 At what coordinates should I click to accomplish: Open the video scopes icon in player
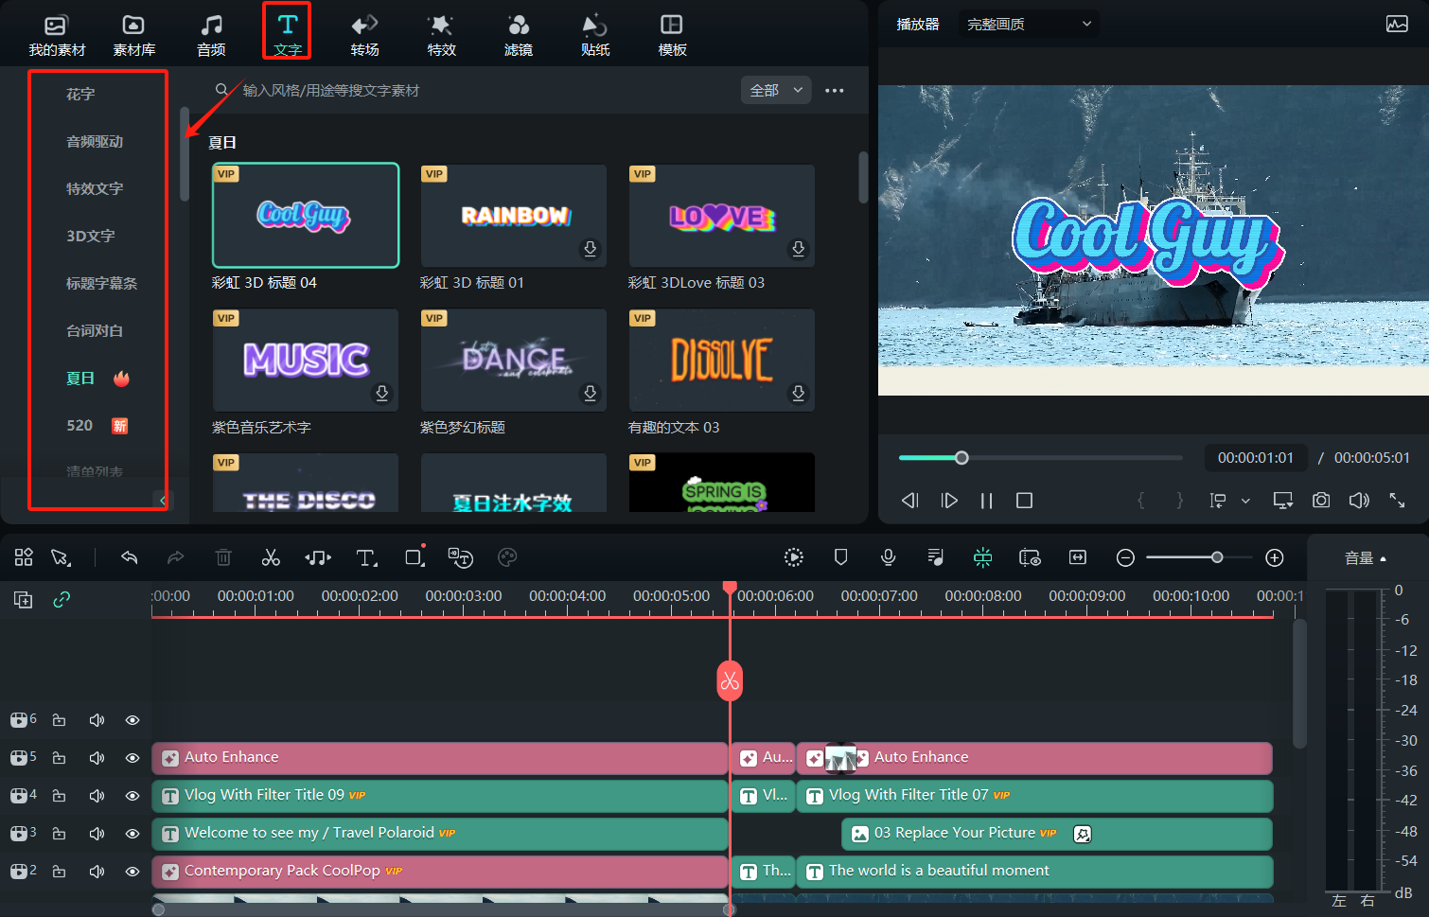coord(1397,25)
